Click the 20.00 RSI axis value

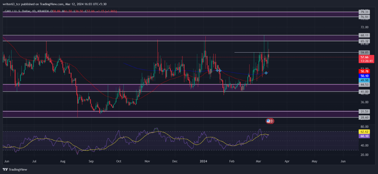365,155
